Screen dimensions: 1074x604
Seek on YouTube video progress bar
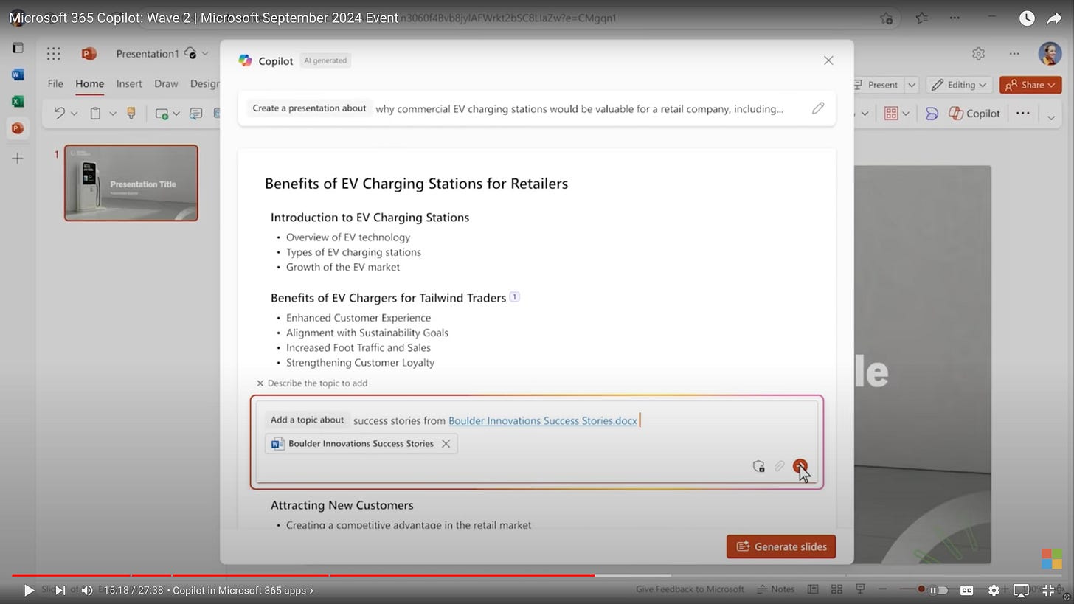pyautogui.click(x=536, y=575)
